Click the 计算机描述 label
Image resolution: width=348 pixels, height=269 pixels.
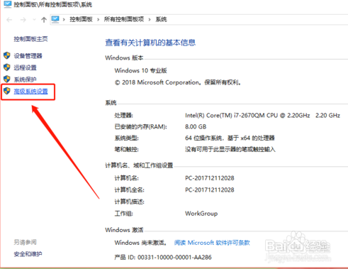click(x=130, y=202)
